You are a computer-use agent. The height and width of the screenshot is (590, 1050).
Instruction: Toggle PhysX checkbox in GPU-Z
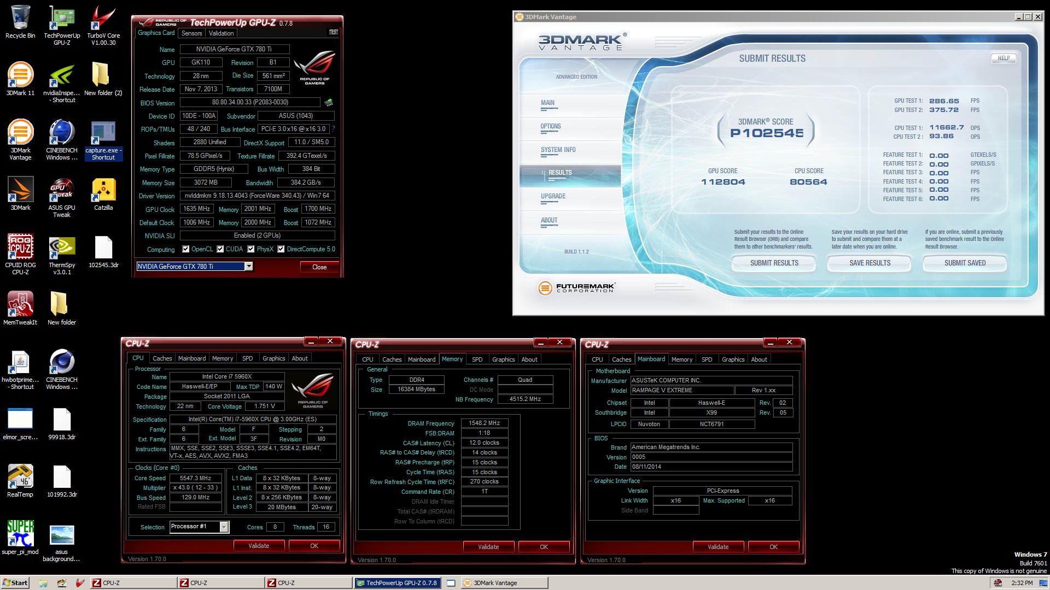click(x=251, y=249)
